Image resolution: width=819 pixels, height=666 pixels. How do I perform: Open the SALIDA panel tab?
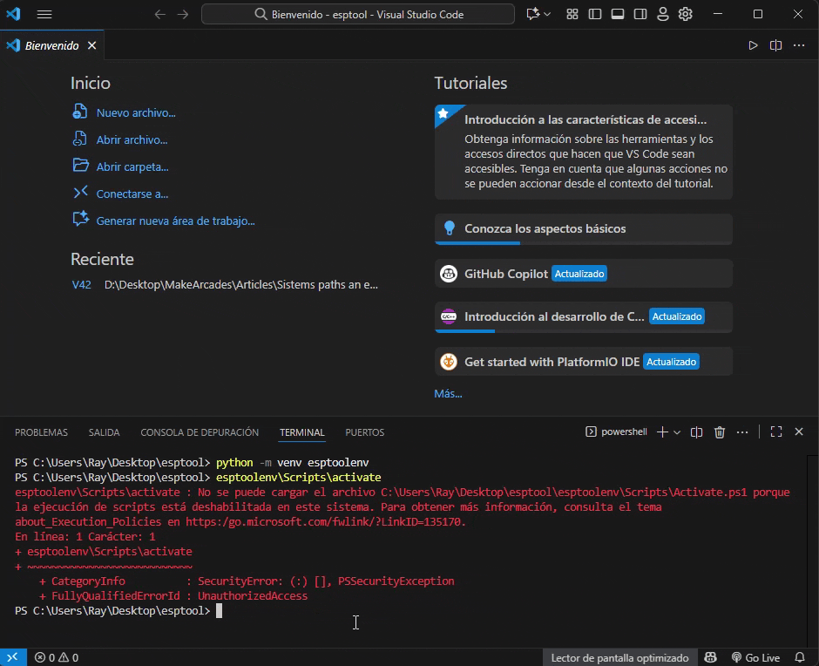point(104,432)
